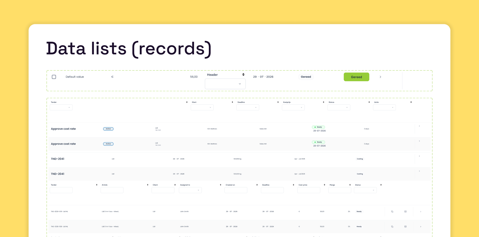479x237 pixels.
Task: Archive the record in the 3% Marge row
Action: (x=405, y=226)
